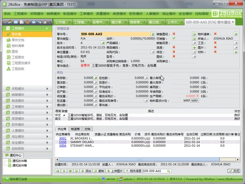
Task: Click the MRP button
Action: point(195,100)
